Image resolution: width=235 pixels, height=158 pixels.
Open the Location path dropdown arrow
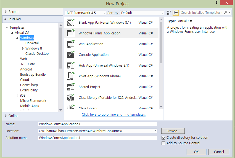[155, 131]
